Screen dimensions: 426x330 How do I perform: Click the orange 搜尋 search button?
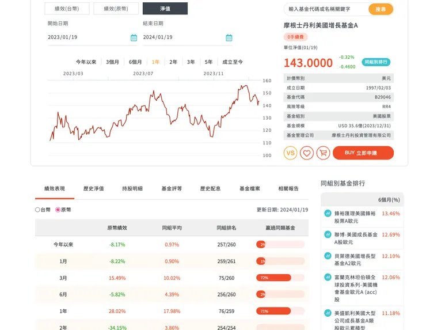[381, 9]
